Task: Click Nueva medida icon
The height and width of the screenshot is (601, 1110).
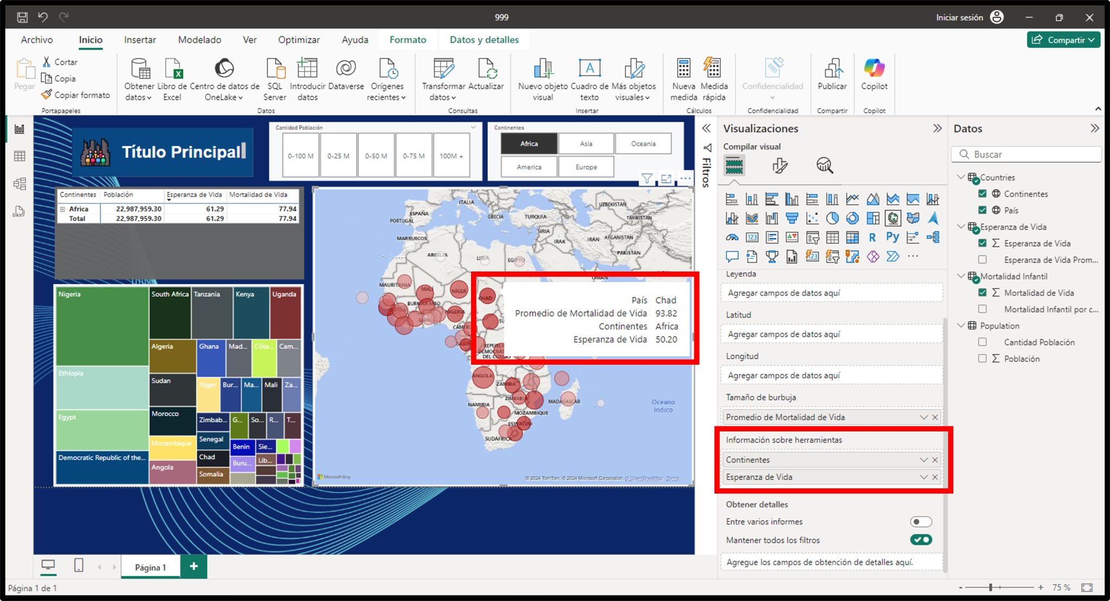Action: [683, 80]
